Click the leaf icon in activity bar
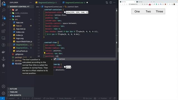The width and height of the screenshot is (178, 100). 4,66
